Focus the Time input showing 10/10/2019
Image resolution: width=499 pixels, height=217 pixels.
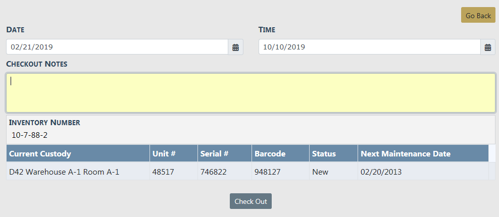point(369,47)
